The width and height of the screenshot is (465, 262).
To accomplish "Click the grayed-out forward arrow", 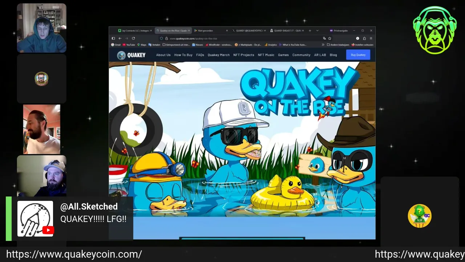I will [x=126, y=38].
